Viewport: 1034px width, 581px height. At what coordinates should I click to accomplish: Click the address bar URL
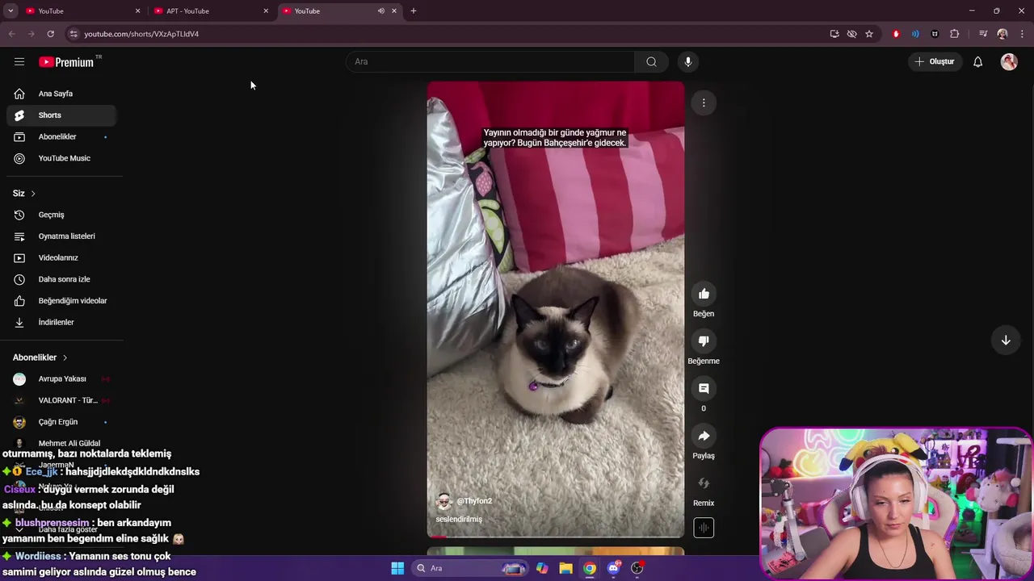[141, 34]
